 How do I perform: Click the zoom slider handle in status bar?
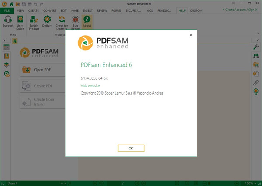tap(209, 183)
